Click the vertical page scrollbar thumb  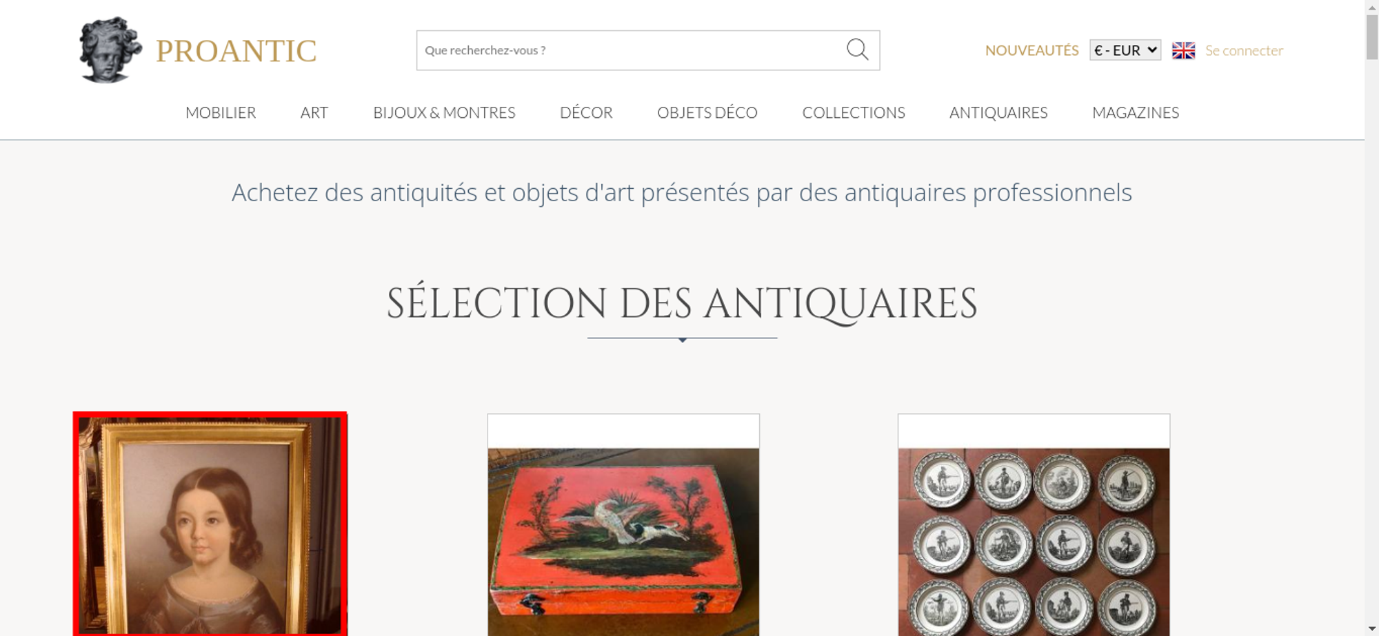1372,38
